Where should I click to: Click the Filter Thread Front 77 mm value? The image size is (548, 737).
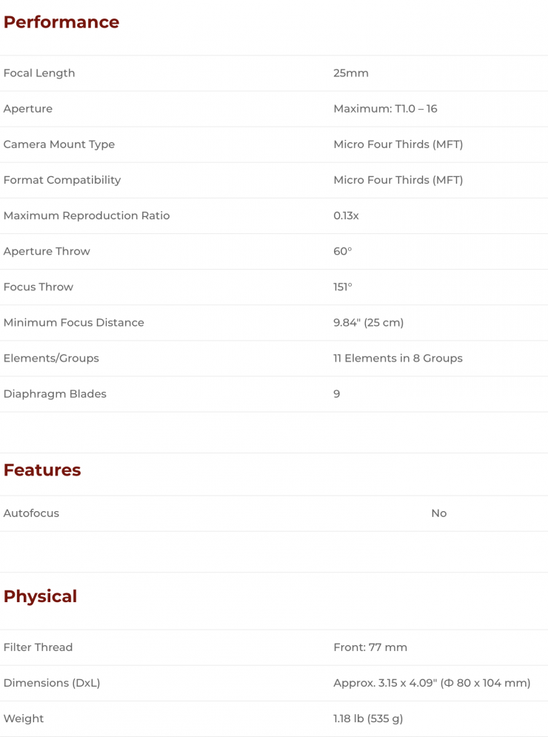click(370, 647)
